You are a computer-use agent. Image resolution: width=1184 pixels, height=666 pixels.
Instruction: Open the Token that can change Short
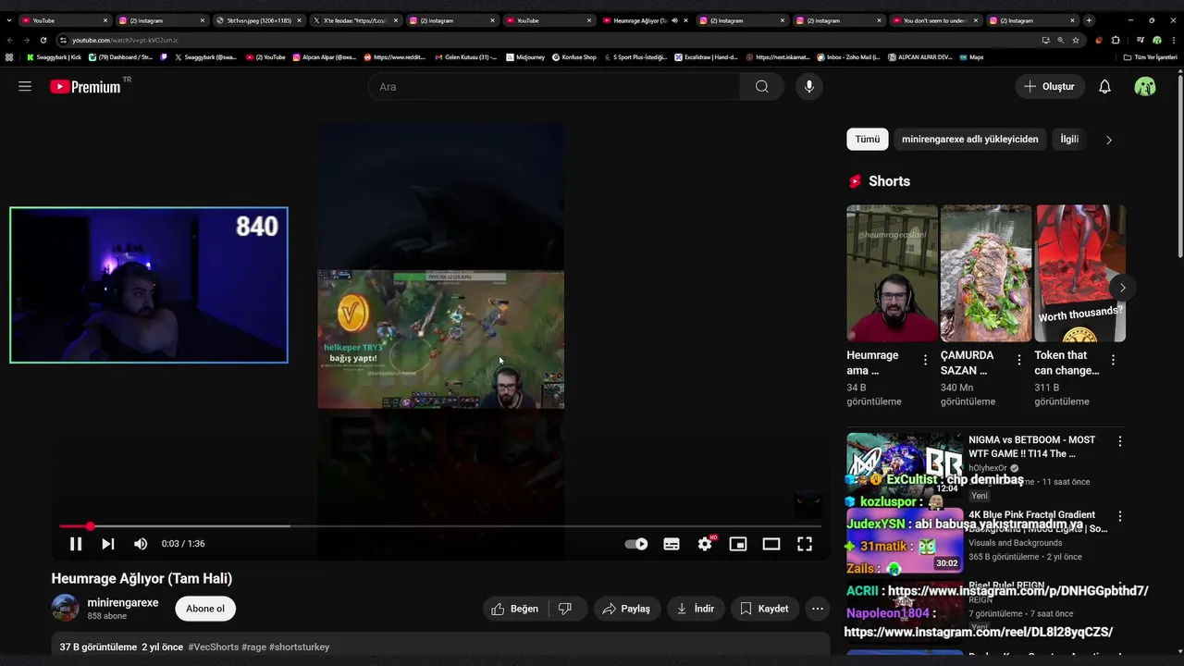click(x=1080, y=274)
